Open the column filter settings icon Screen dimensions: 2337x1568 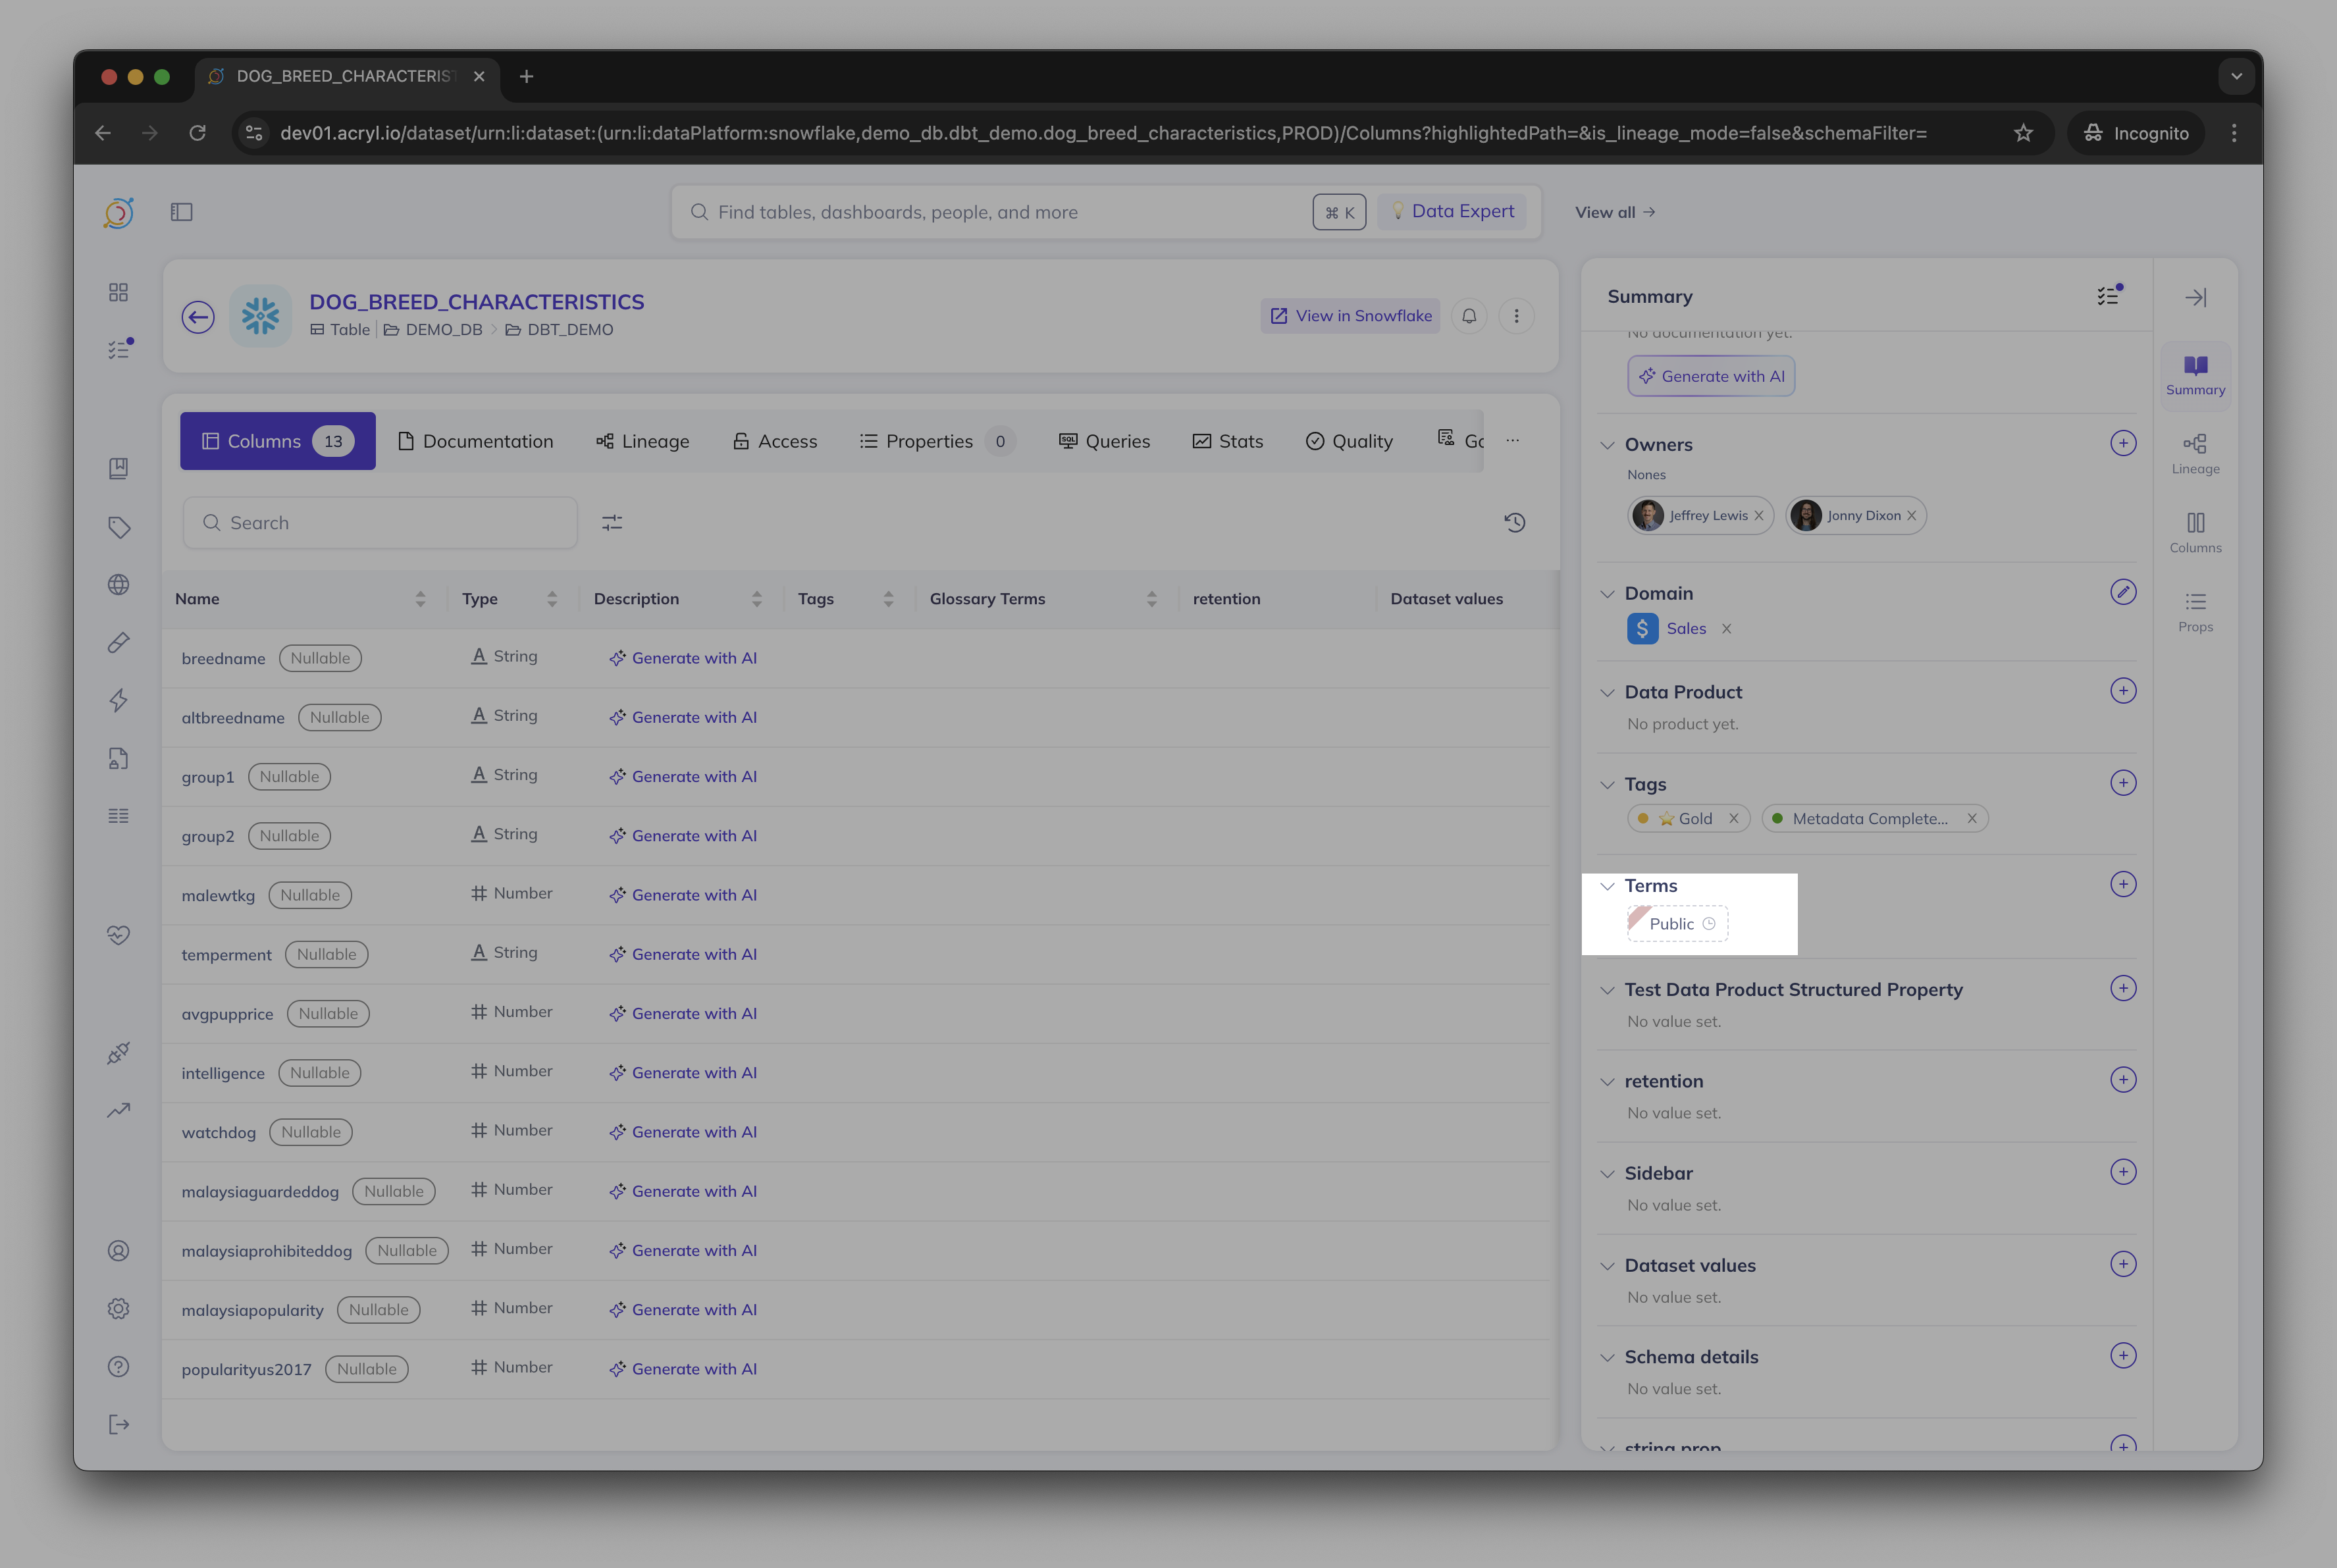click(x=612, y=522)
